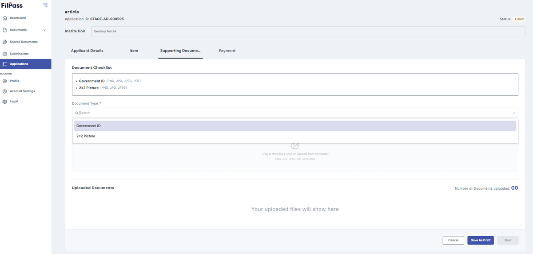Click the Account Settings gear icon
The height and width of the screenshot is (254, 533).
tap(5, 91)
